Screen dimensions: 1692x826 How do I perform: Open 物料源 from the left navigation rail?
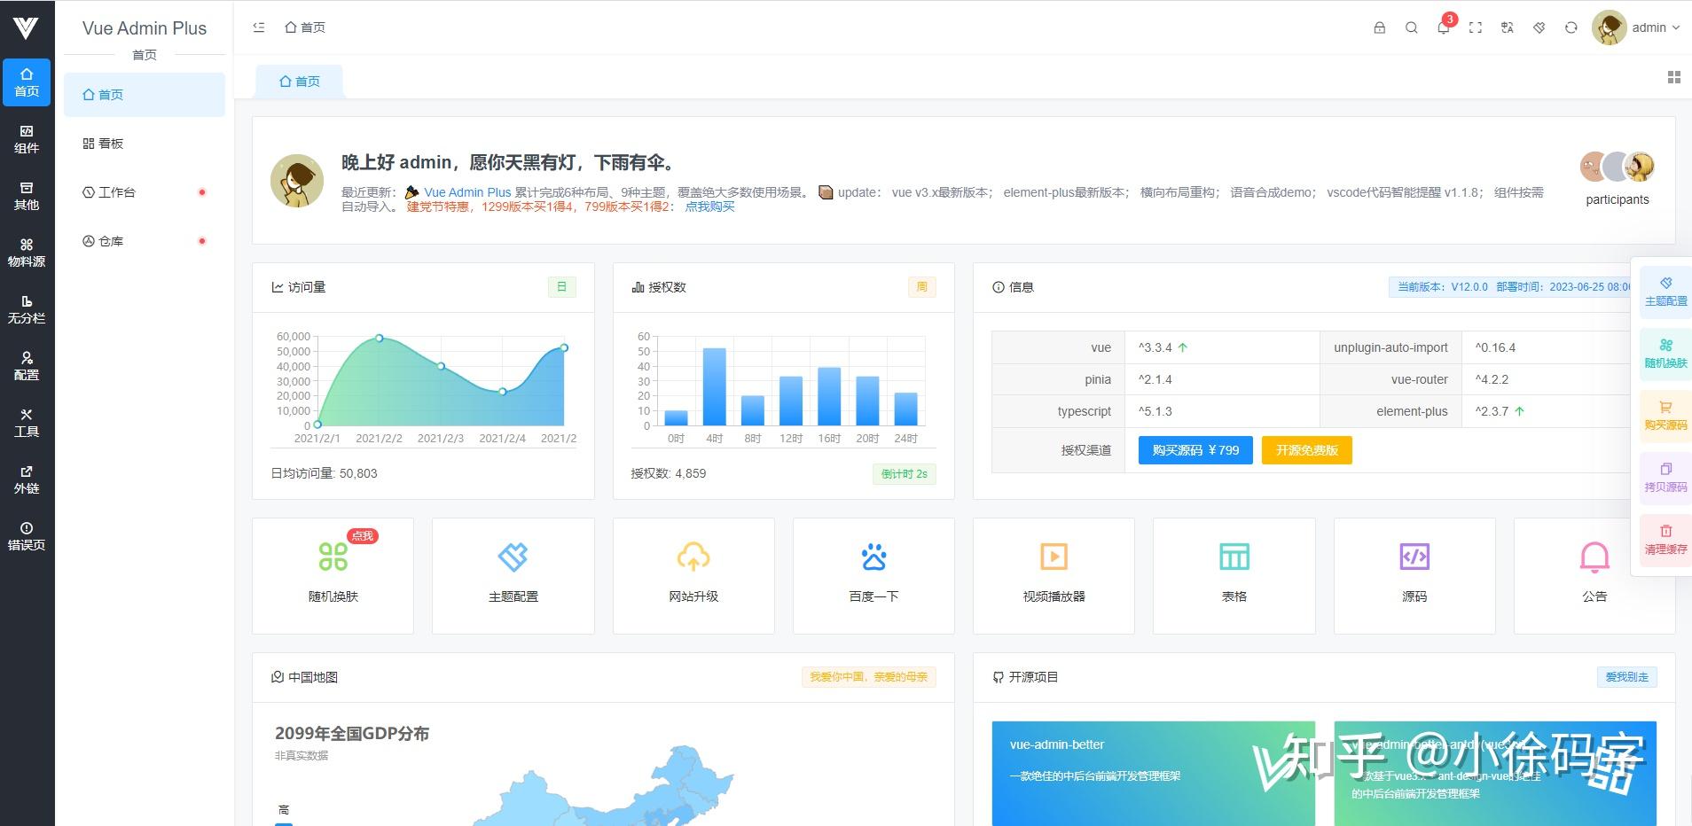(x=27, y=253)
